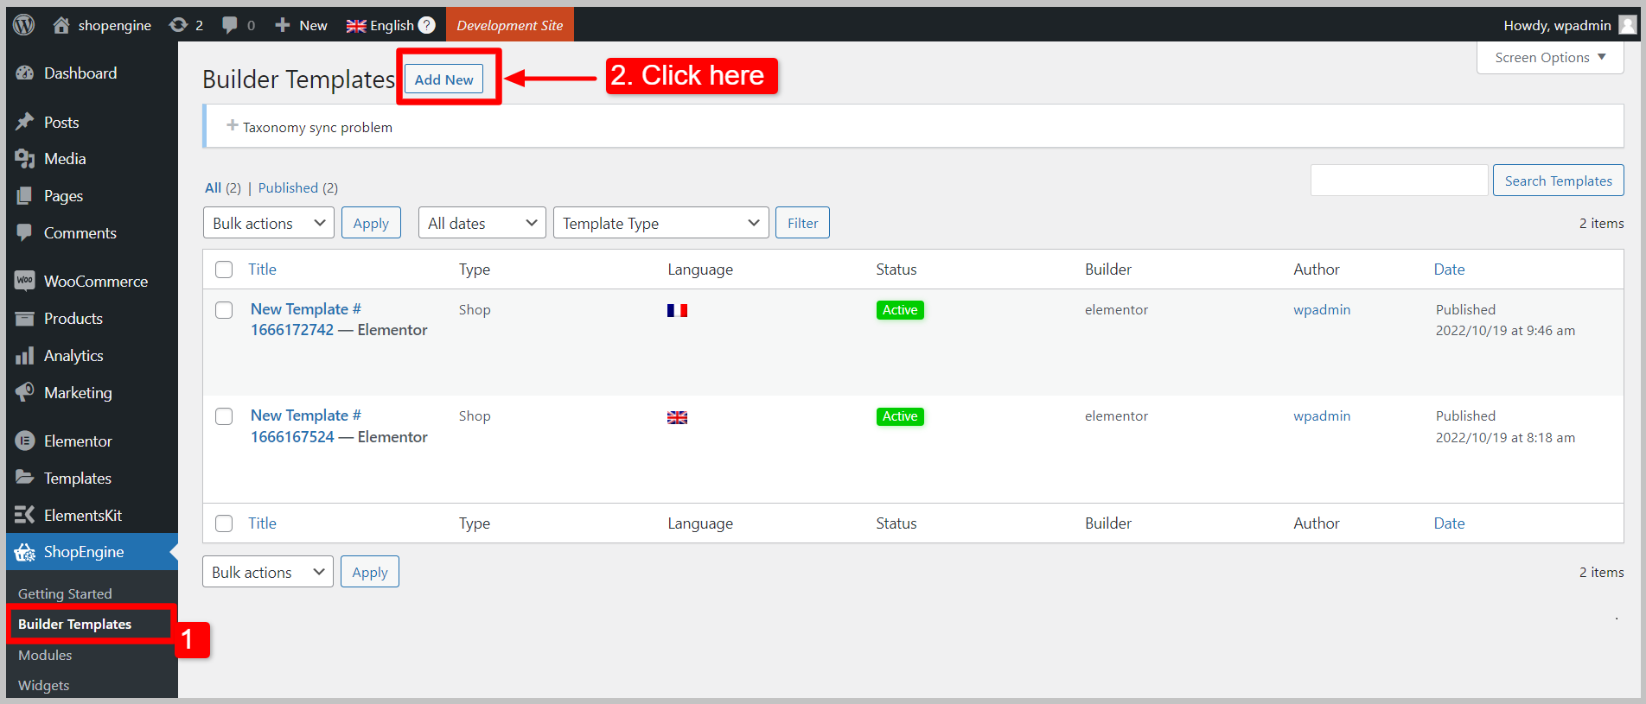Screen dimensions: 1646x704
Task: Click the top Apply button
Action: [371, 223]
